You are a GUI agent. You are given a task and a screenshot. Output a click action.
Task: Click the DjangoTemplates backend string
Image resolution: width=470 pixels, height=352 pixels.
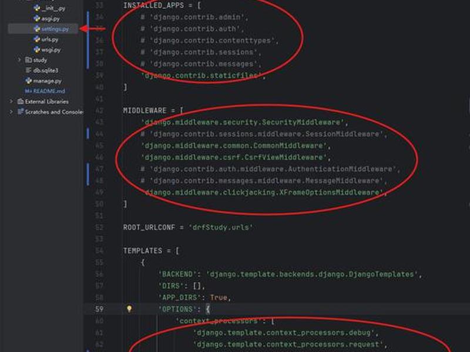[312, 274]
